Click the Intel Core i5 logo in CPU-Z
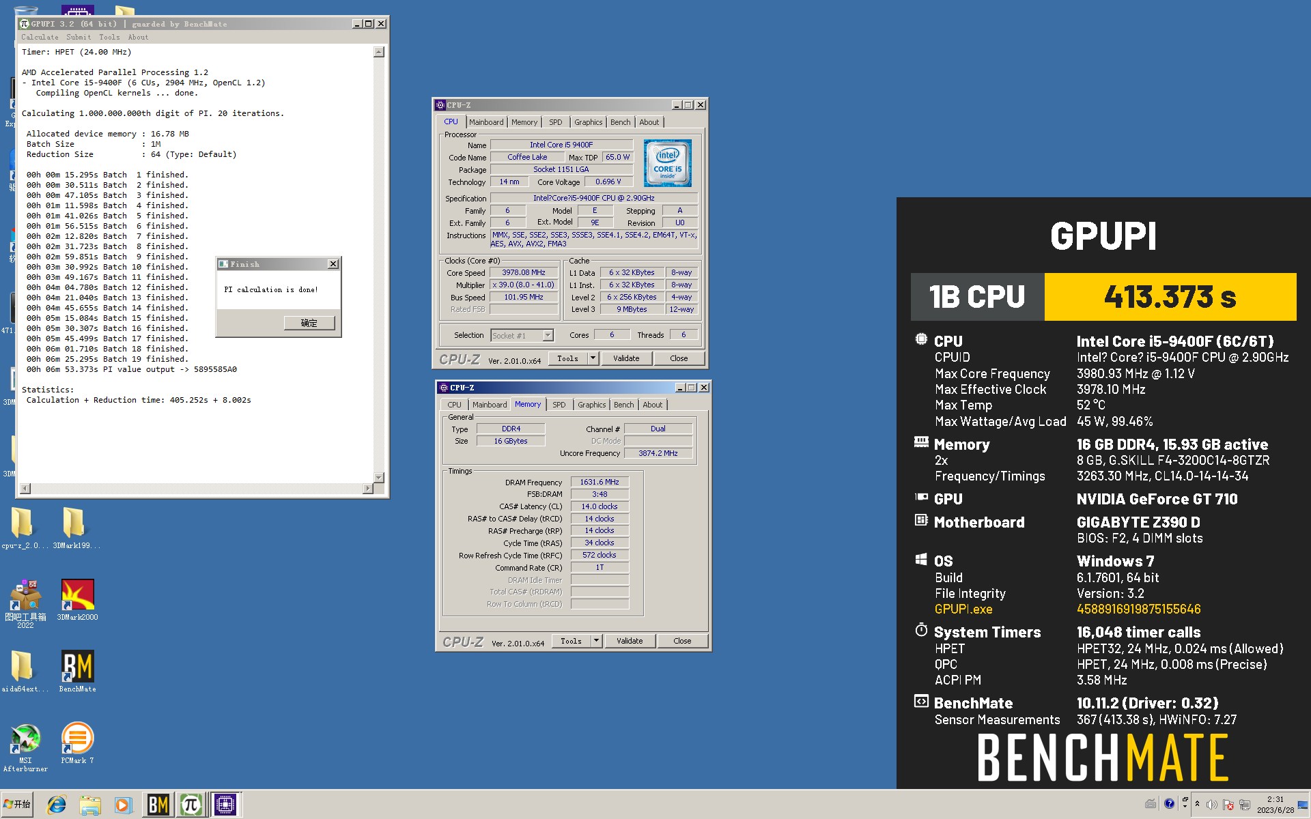 pos(667,163)
